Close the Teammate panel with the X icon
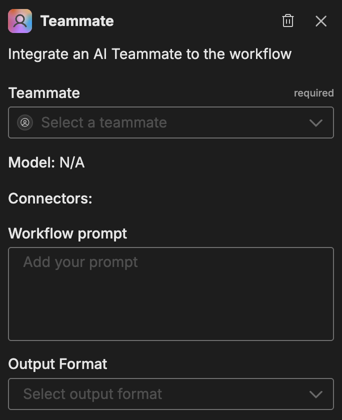This screenshot has height=420, width=342. click(x=320, y=21)
